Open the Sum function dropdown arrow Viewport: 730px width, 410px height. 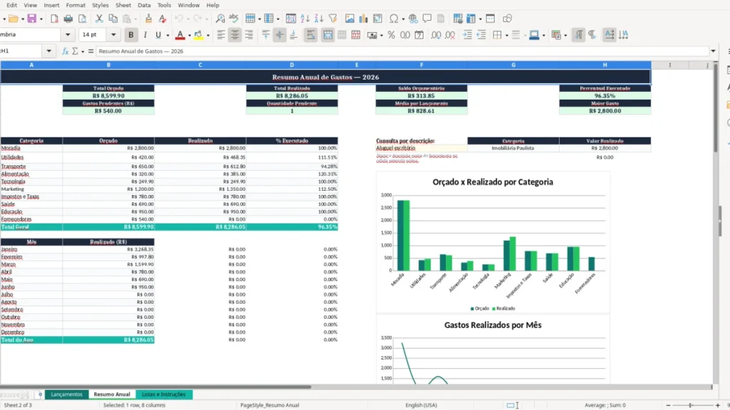[x=83, y=51]
